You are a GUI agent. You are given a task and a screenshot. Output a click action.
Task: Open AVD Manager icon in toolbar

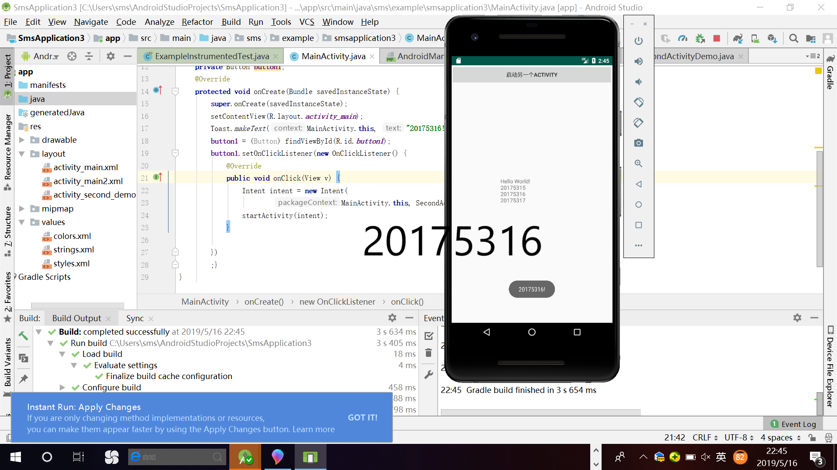pyautogui.click(x=755, y=38)
